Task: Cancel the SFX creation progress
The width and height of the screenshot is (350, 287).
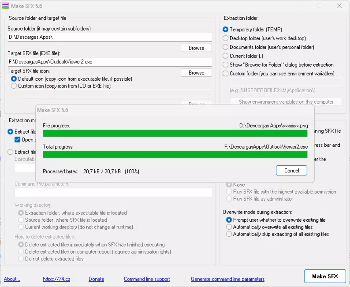Action: [x=292, y=171]
